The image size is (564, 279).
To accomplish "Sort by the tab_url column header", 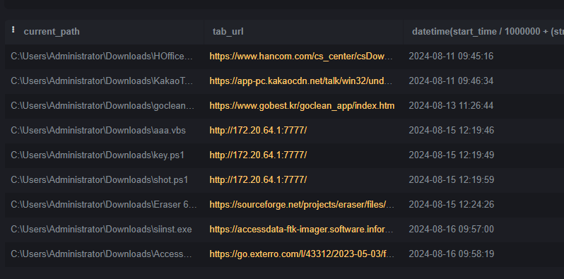I will 228,32.
